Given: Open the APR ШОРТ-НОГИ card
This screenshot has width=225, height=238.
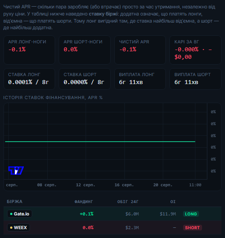Looking at the screenshot, I should [x=85, y=50].
